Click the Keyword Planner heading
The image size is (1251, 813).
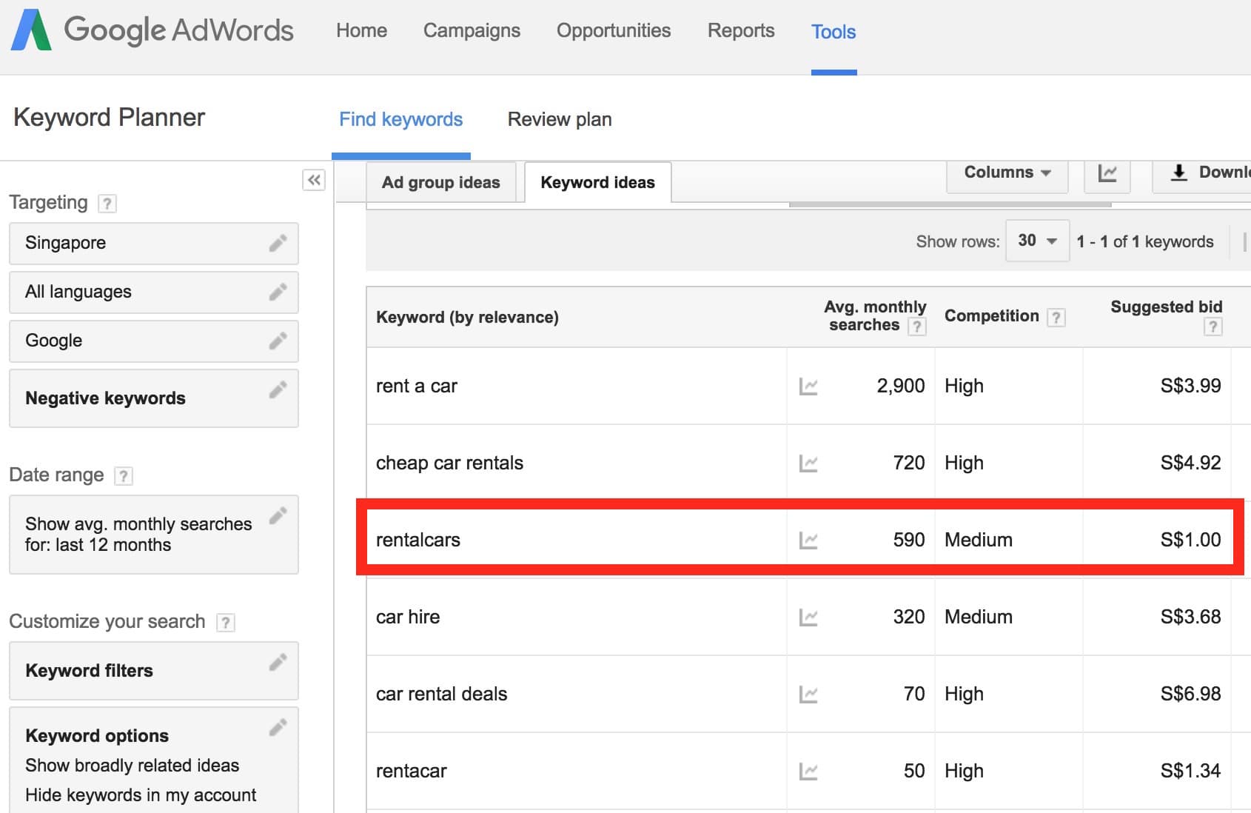[x=109, y=118]
